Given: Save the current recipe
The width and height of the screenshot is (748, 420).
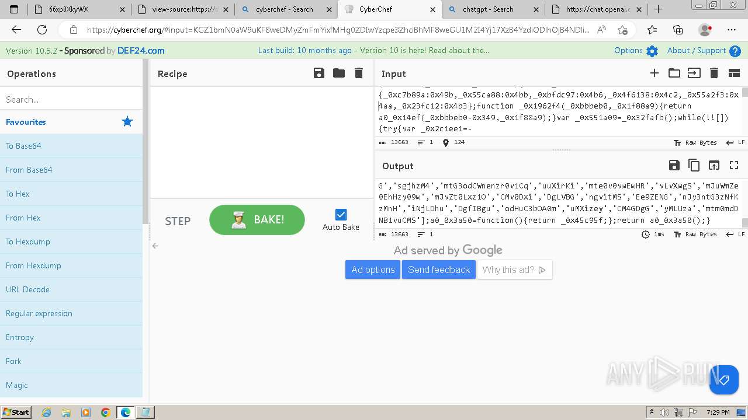Looking at the screenshot, I should [319, 73].
